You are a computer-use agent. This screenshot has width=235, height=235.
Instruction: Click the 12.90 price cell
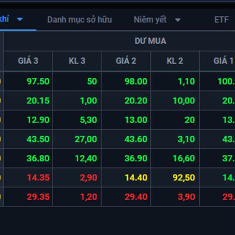coord(28,120)
